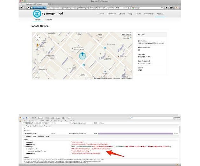
Task: Open the Community nav link
Action: coord(149,14)
